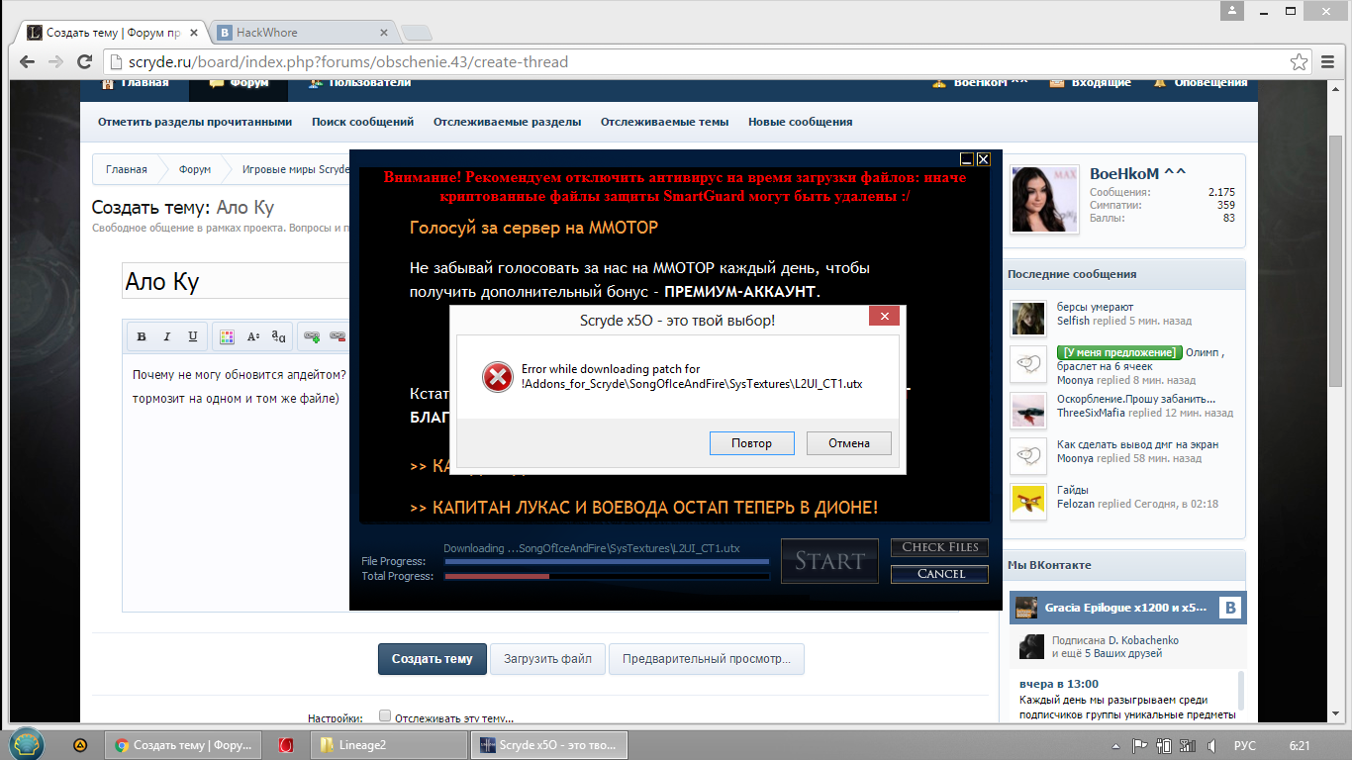The width and height of the screenshot is (1352, 760).
Task: Toggle underline formatting in the editor
Action: pos(193,337)
